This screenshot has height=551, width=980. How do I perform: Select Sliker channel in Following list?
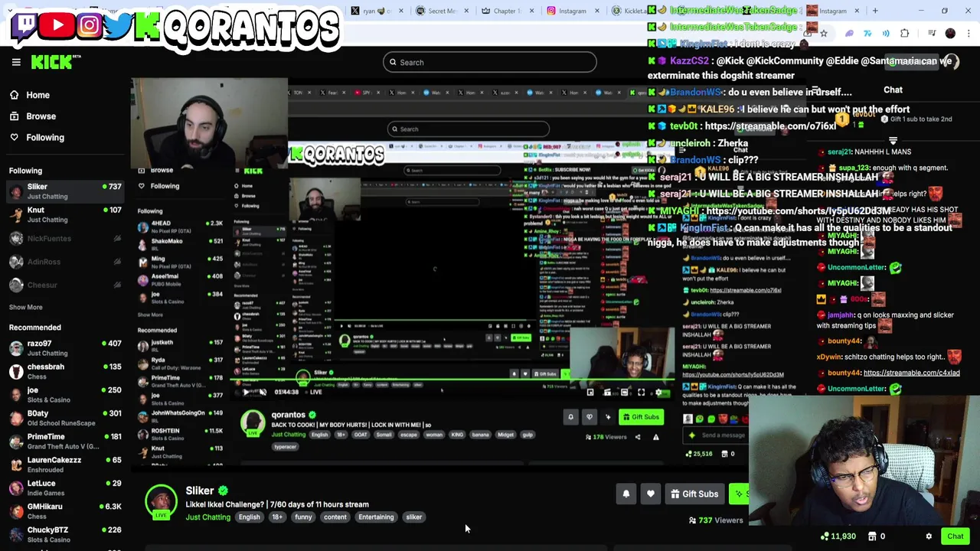pos(65,191)
